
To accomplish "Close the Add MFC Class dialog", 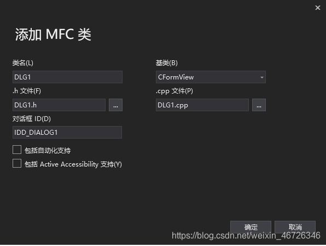I will (317, 8).
